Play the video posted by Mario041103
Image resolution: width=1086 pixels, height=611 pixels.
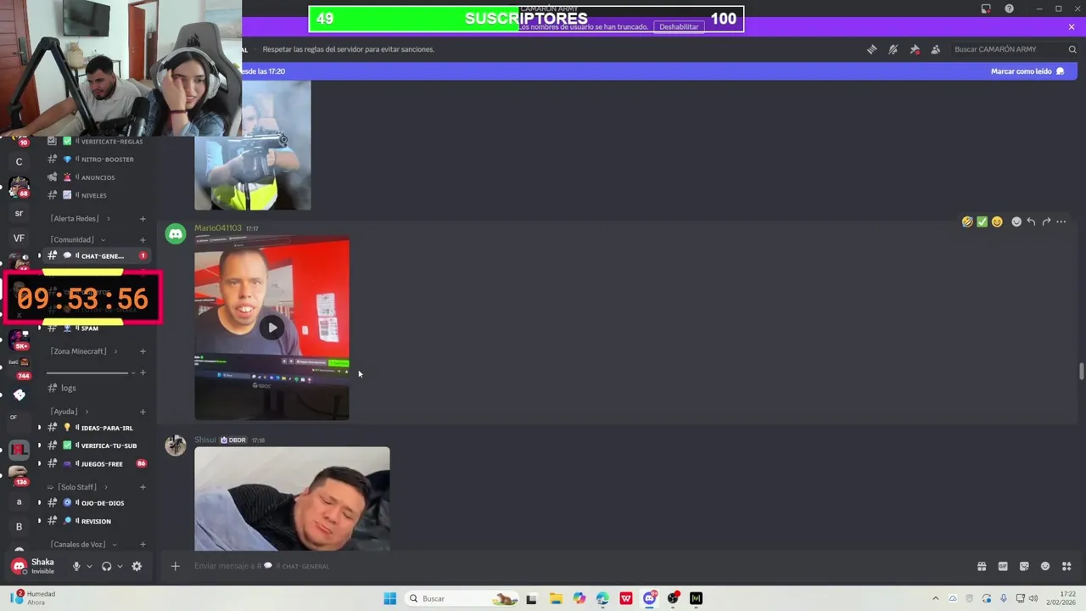tap(271, 328)
